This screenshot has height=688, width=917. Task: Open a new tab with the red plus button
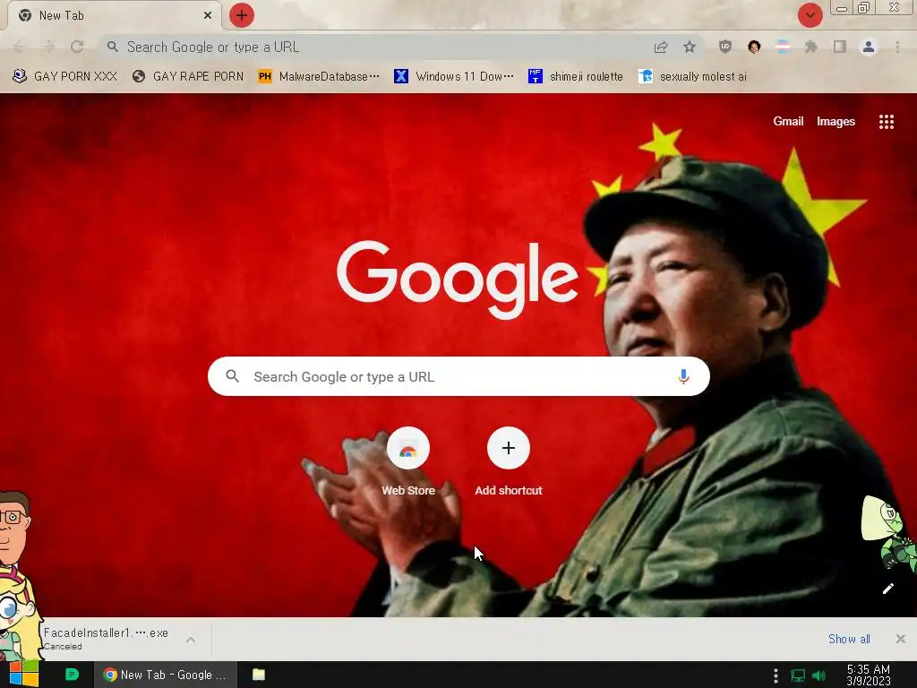tap(242, 15)
